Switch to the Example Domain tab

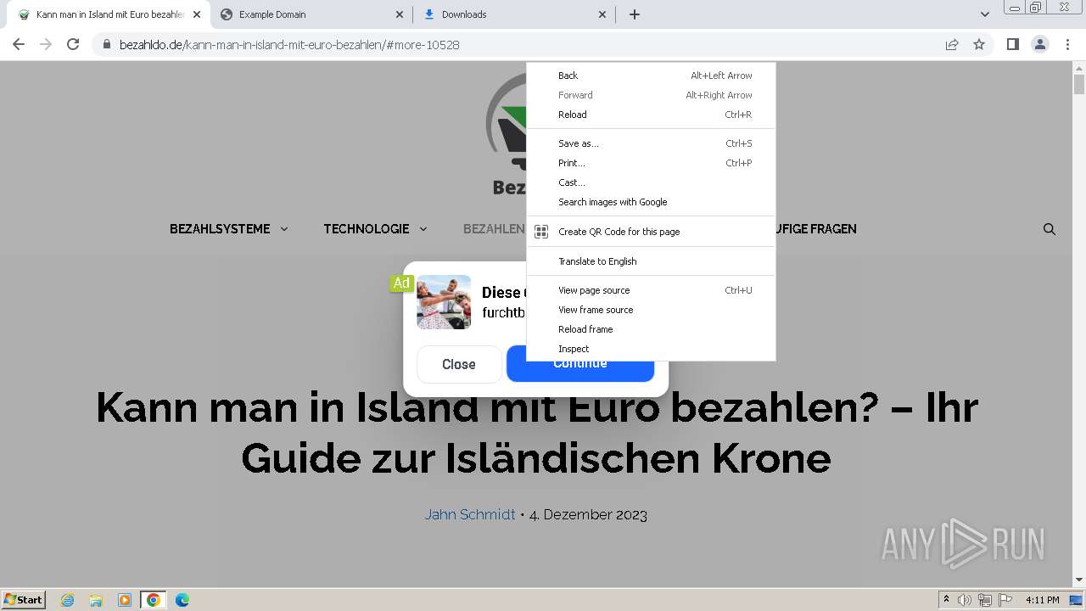click(x=312, y=14)
